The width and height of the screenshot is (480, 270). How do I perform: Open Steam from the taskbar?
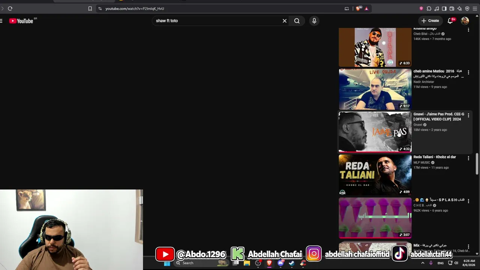[x=292, y=263]
